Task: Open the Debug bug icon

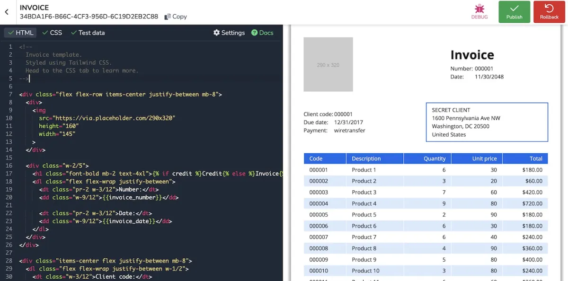Action: 479,9
